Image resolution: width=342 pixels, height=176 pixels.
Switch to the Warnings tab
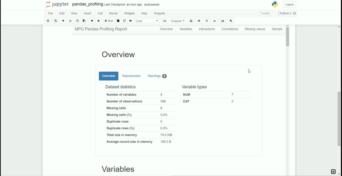pos(157,76)
